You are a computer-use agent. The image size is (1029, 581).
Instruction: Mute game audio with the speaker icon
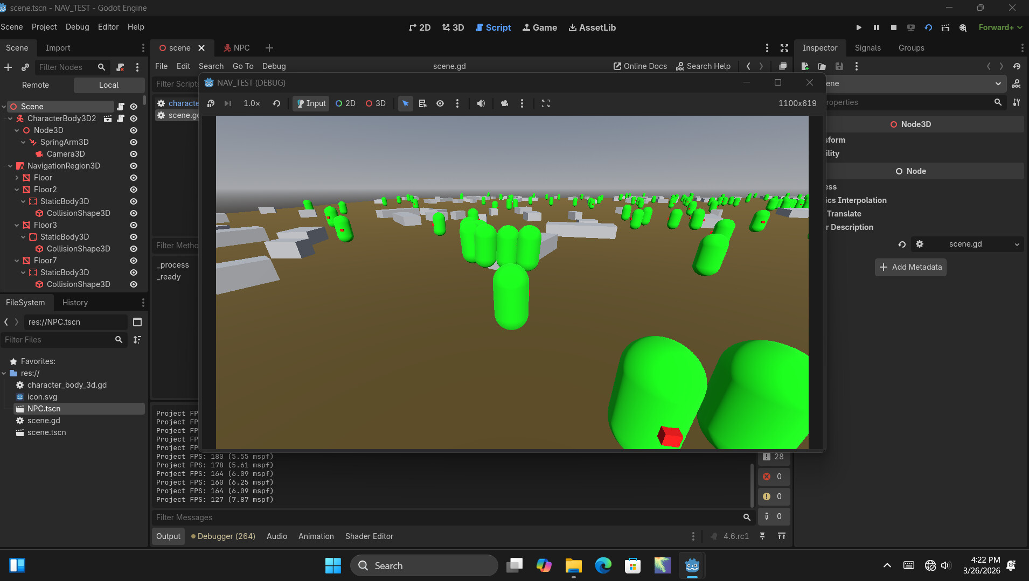click(481, 103)
